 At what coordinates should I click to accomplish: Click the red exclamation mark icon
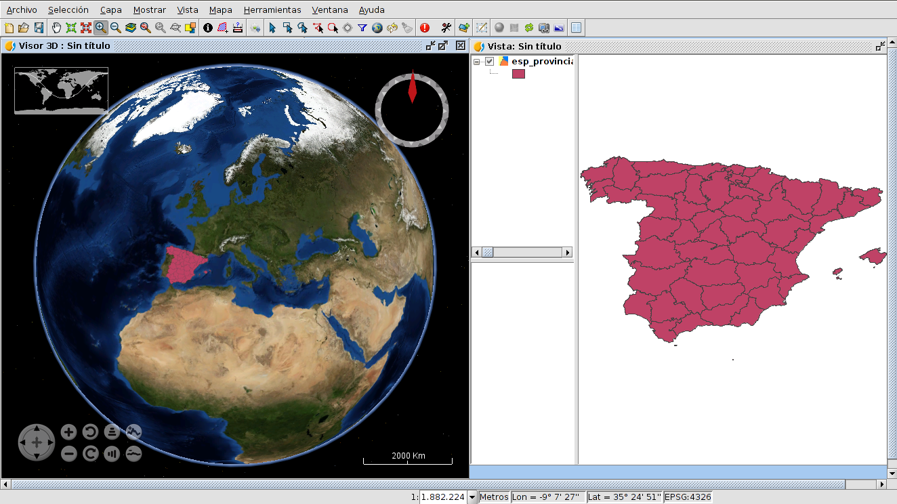(425, 28)
